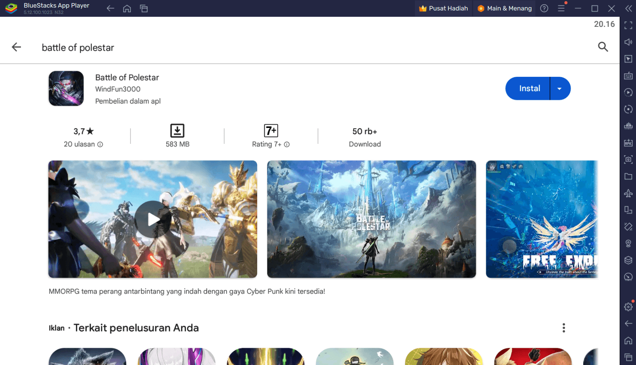Open the set location sidebar icon

(x=628, y=243)
